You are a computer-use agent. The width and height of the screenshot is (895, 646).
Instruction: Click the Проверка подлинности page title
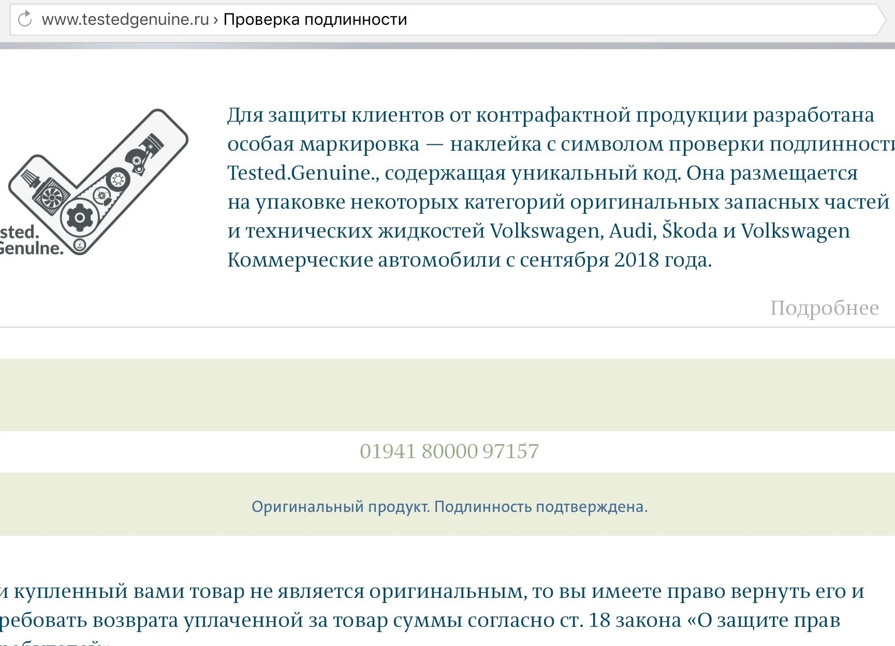[315, 20]
